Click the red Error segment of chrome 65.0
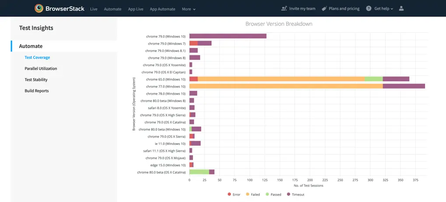 (x=193, y=79)
